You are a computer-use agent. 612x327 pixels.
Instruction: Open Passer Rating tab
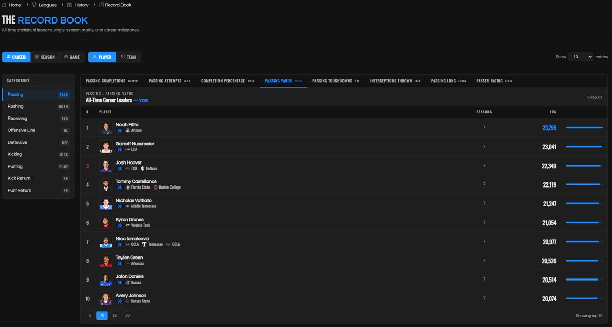click(x=494, y=81)
